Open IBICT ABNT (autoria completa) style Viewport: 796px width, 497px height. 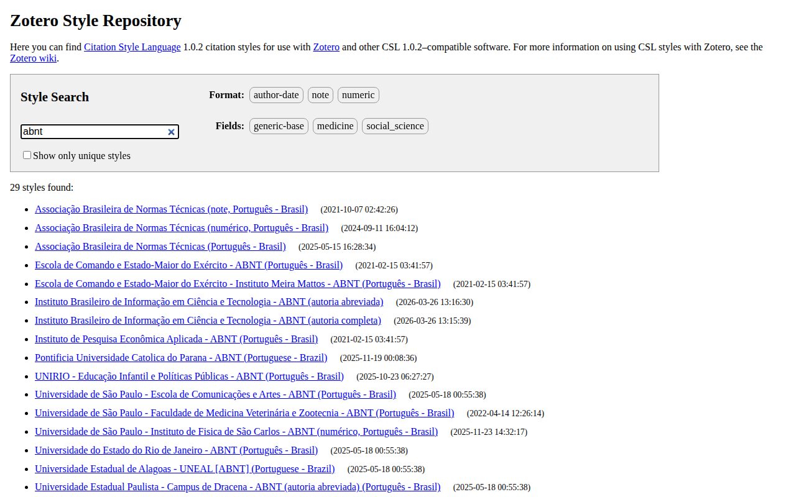coord(208,321)
